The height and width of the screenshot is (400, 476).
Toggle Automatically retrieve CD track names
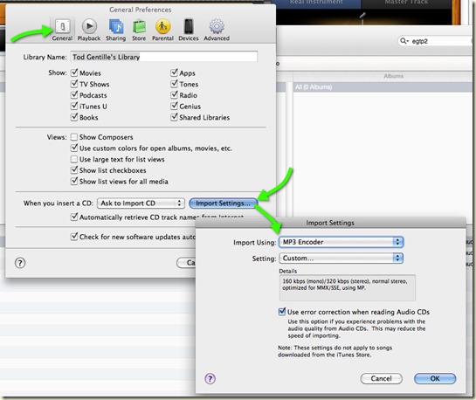click(74, 217)
